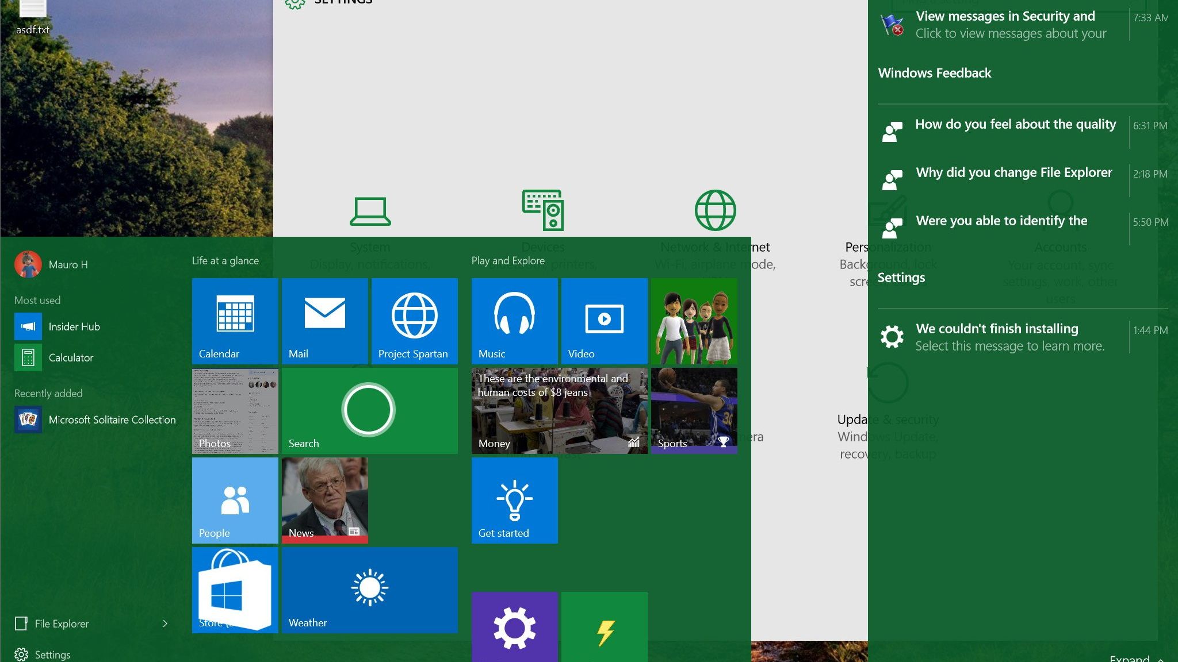Viewport: 1178px width, 662px height.
Task: Open the Calendar tile
Action: [x=235, y=321]
